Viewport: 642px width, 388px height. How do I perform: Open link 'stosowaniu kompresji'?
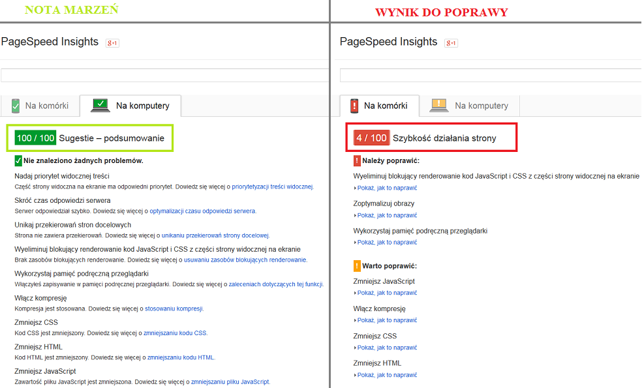click(x=174, y=308)
